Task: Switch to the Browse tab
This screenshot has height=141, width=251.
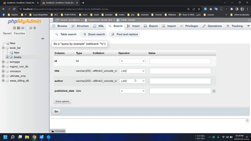Action: tap(60, 26)
